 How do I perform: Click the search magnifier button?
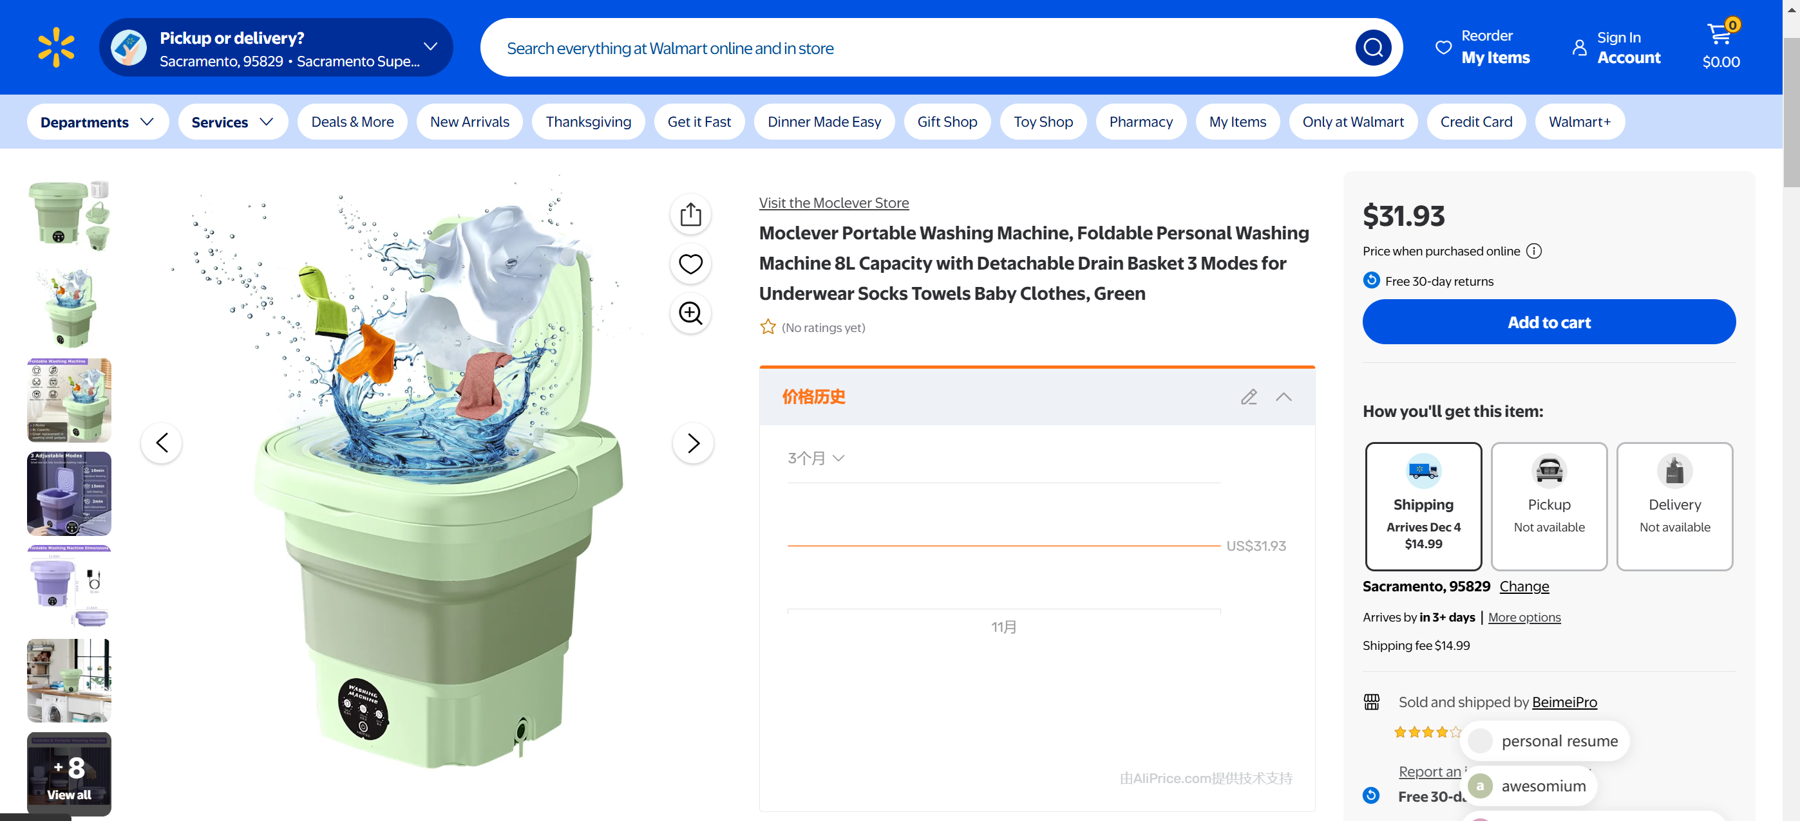click(1372, 48)
